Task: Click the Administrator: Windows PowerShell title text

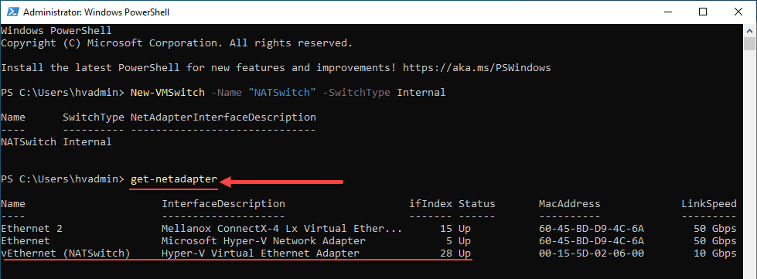Action: (97, 12)
